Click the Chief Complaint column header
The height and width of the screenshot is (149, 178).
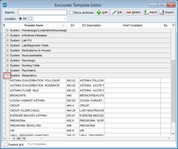(132, 25)
